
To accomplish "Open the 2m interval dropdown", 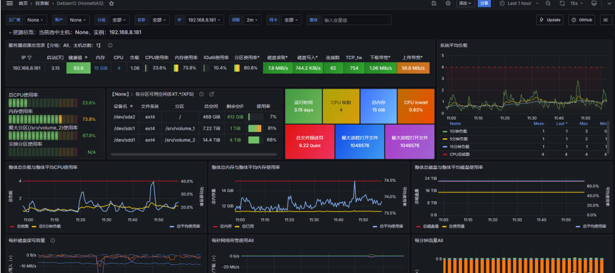I will 252,20.
